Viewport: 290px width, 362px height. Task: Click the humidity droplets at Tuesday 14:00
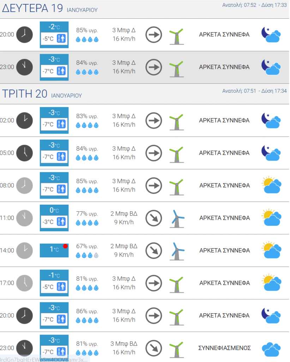coord(87,255)
